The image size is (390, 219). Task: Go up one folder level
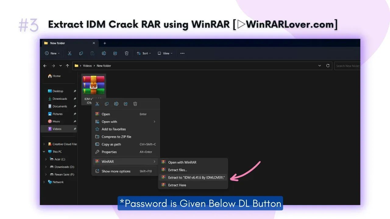tap(67, 66)
